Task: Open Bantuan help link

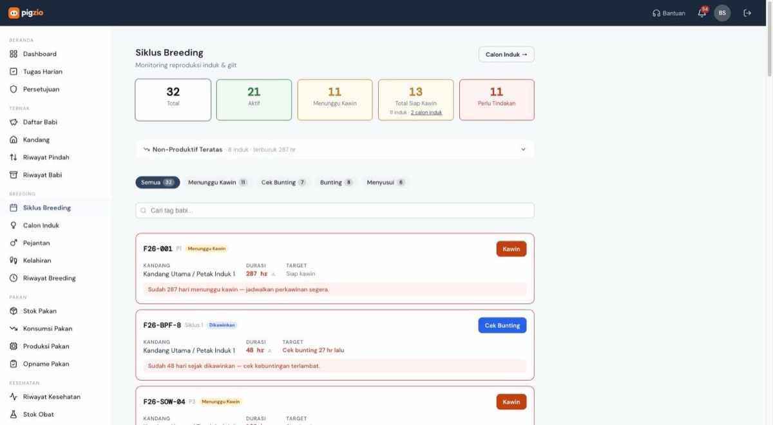Action: coord(669,13)
